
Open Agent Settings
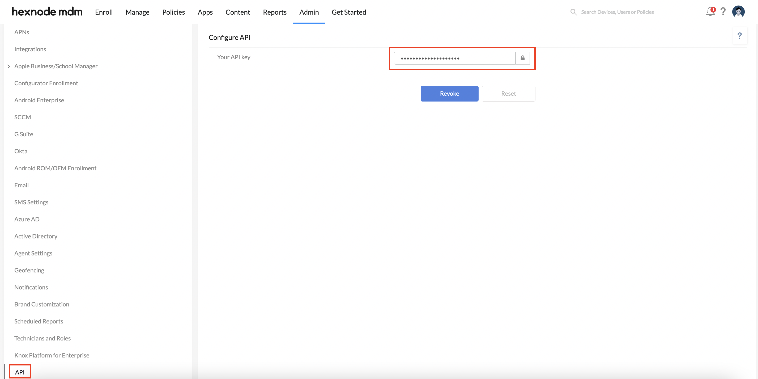click(33, 253)
